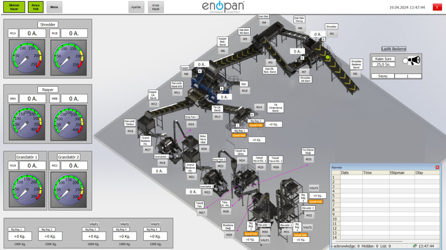This screenshot has width=446, height=250.
Task: Click the Granülatör 2 M22 gauge dial
Action: click(68, 187)
